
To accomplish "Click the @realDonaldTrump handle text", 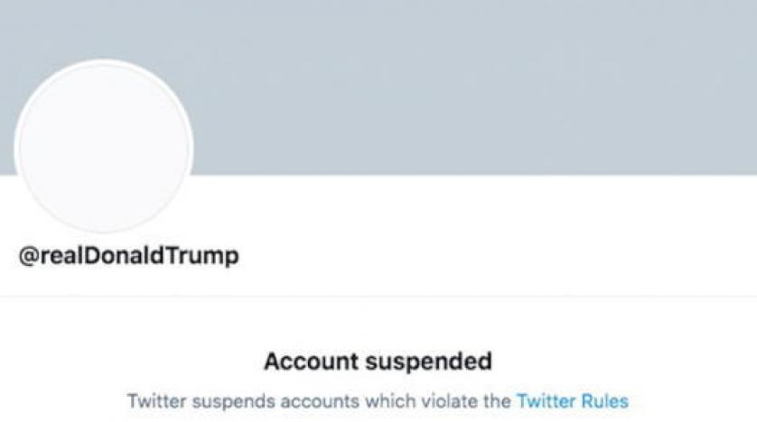I will pyautogui.click(x=129, y=256).
